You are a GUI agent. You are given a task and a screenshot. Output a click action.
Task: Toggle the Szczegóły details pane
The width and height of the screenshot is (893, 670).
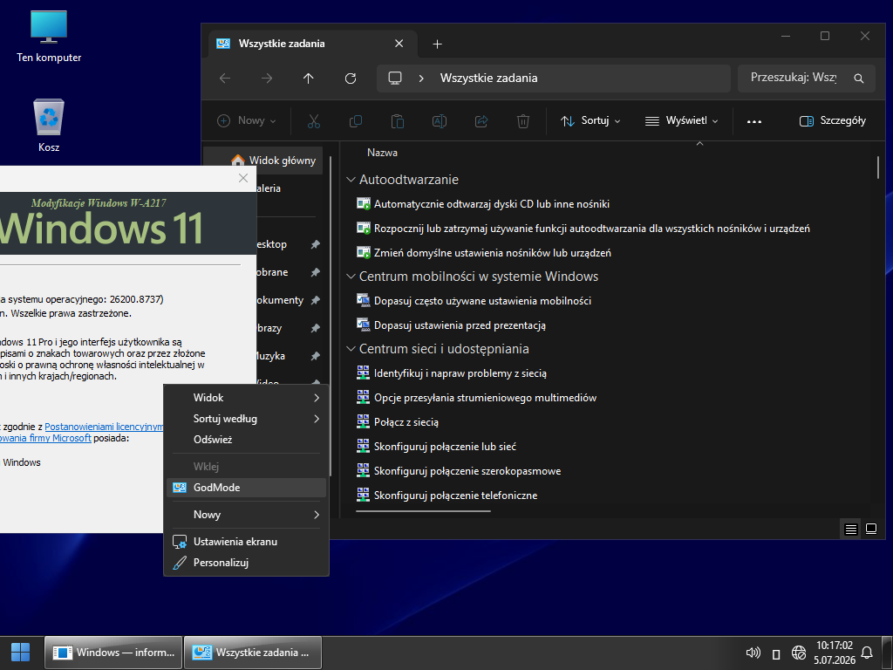pos(833,120)
